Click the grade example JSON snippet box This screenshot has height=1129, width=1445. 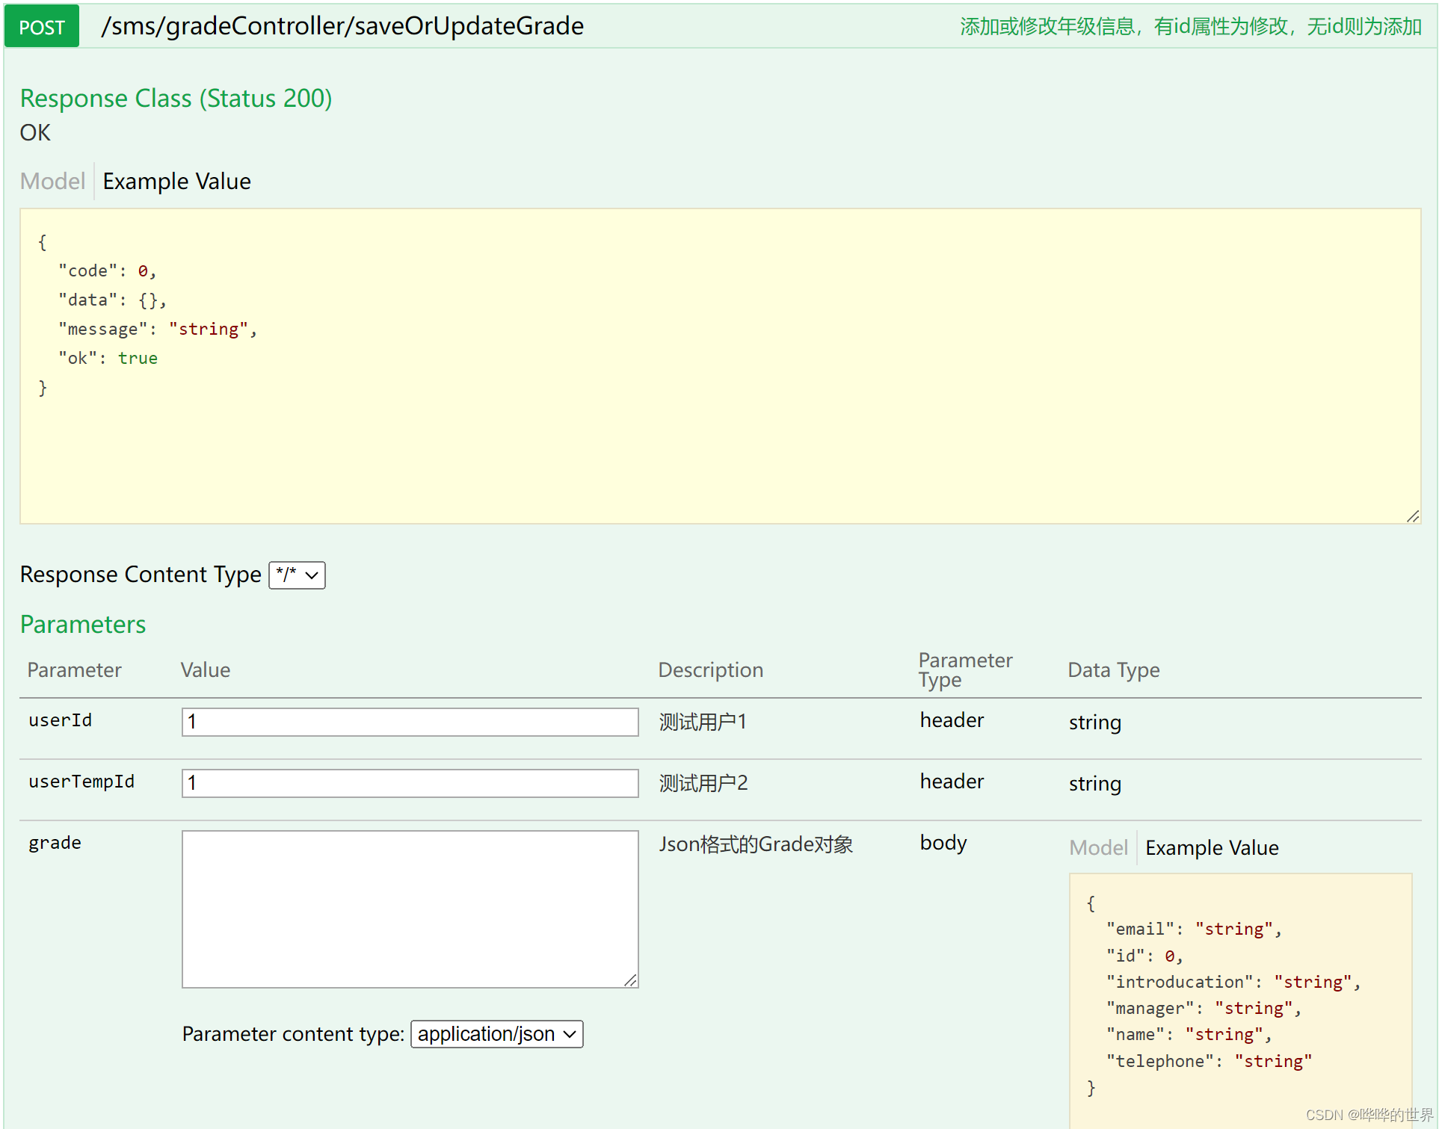tap(1240, 995)
